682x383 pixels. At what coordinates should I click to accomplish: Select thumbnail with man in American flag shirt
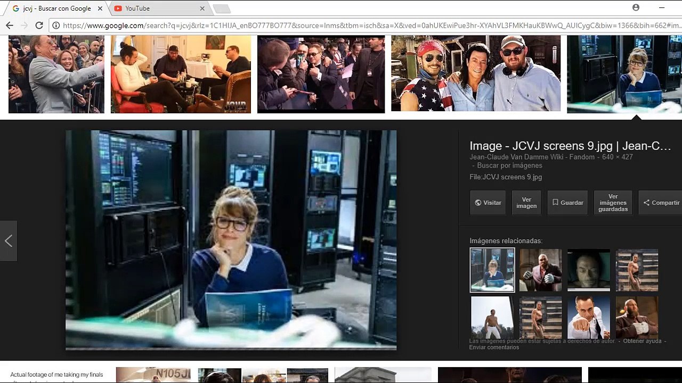tap(476, 73)
